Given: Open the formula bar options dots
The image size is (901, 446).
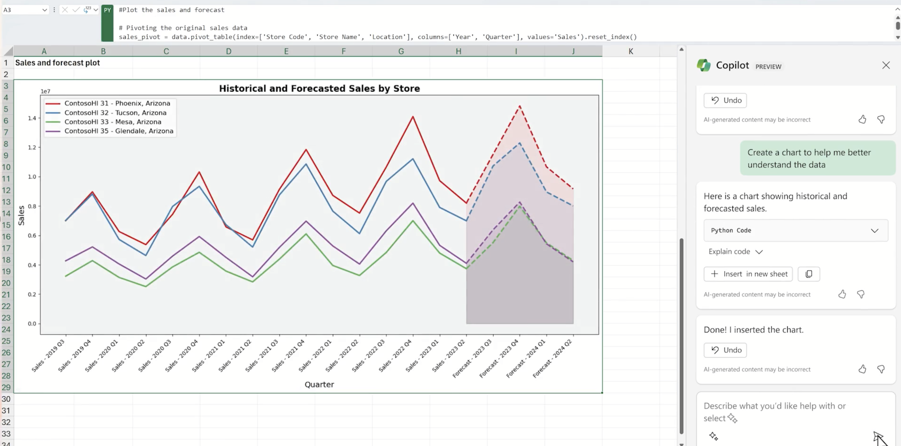Looking at the screenshot, I should 54,10.
